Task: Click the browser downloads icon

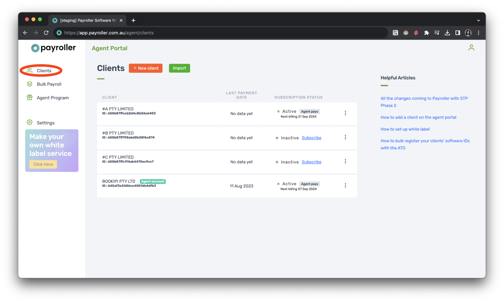Action: 447,33
